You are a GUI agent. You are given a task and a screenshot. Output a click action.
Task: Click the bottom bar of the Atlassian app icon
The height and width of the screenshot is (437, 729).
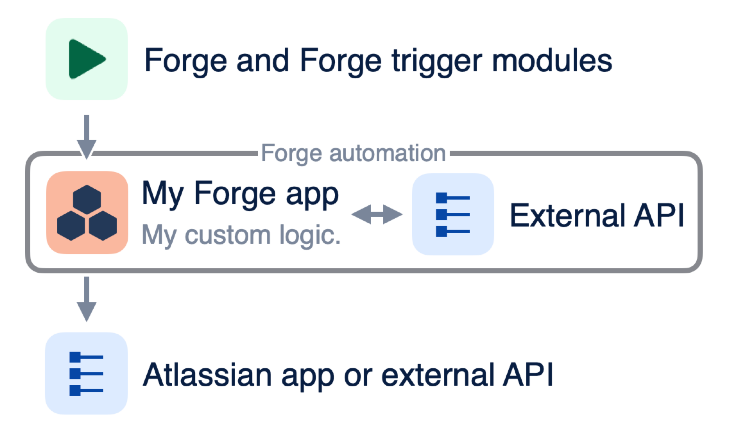point(86,390)
